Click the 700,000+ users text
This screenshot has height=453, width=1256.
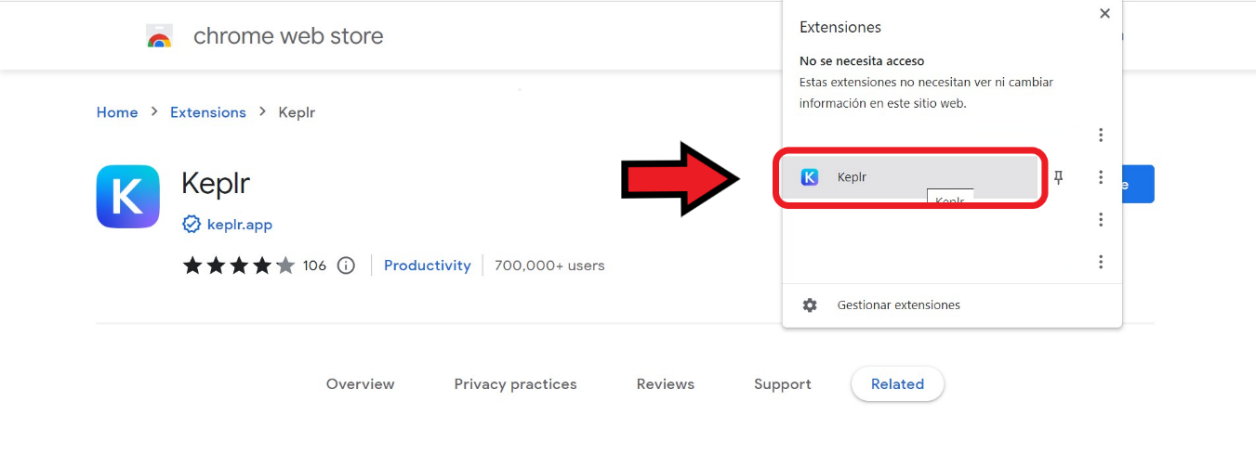[x=549, y=265]
